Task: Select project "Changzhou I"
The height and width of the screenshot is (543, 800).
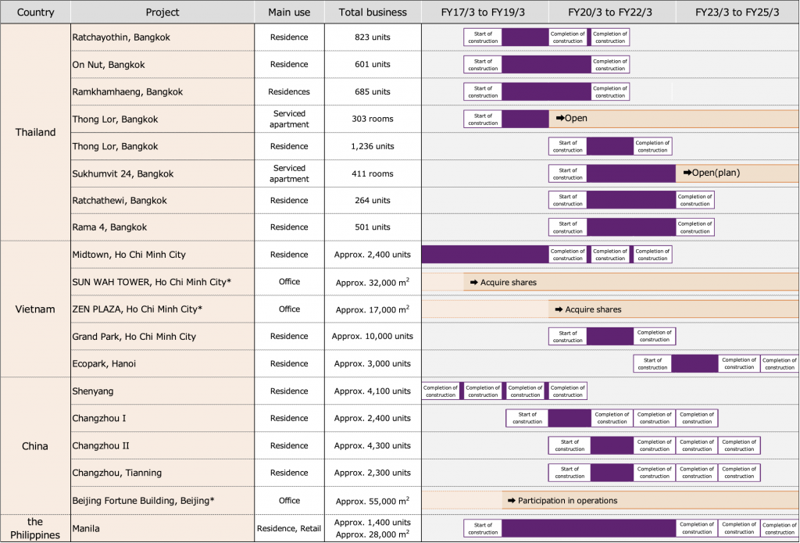Action: [99, 419]
